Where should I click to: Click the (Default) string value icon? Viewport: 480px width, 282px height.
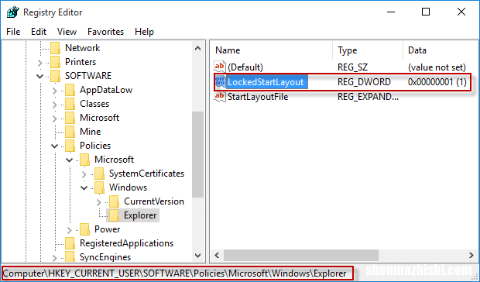pos(220,67)
